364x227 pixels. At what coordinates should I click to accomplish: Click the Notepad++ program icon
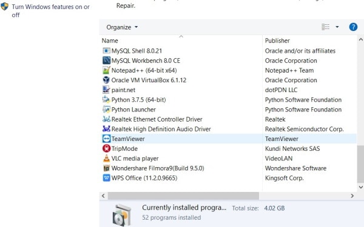point(106,70)
